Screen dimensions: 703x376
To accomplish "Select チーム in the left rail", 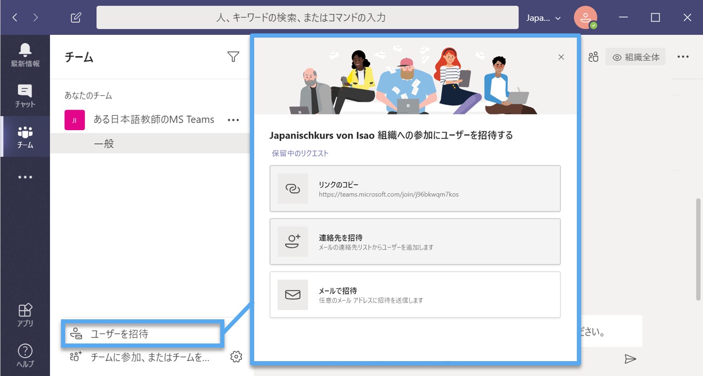I will [x=25, y=137].
